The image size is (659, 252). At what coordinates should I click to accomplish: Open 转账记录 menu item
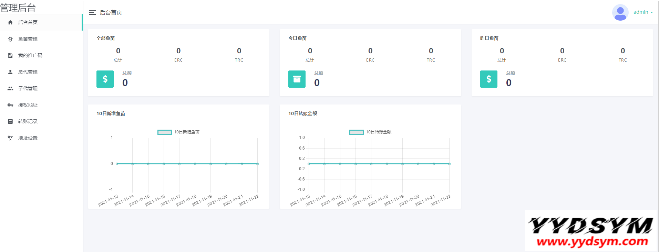(x=28, y=121)
